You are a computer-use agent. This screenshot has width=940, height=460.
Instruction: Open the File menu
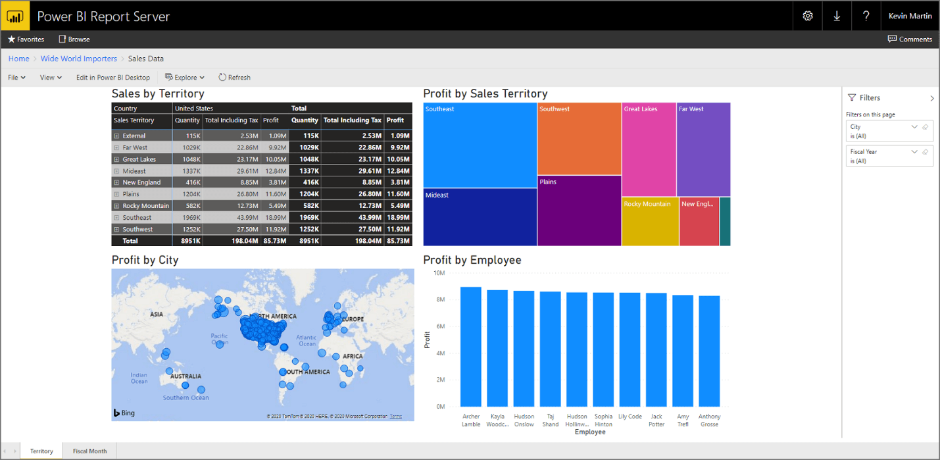16,78
